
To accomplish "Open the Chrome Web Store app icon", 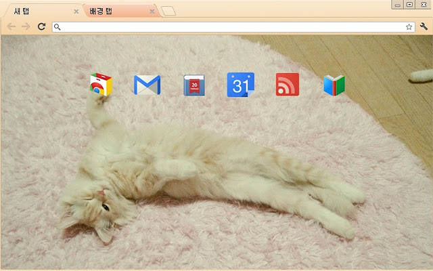I will point(101,84).
